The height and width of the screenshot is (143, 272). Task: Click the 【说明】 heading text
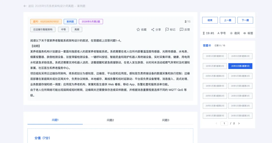pos(36,46)
